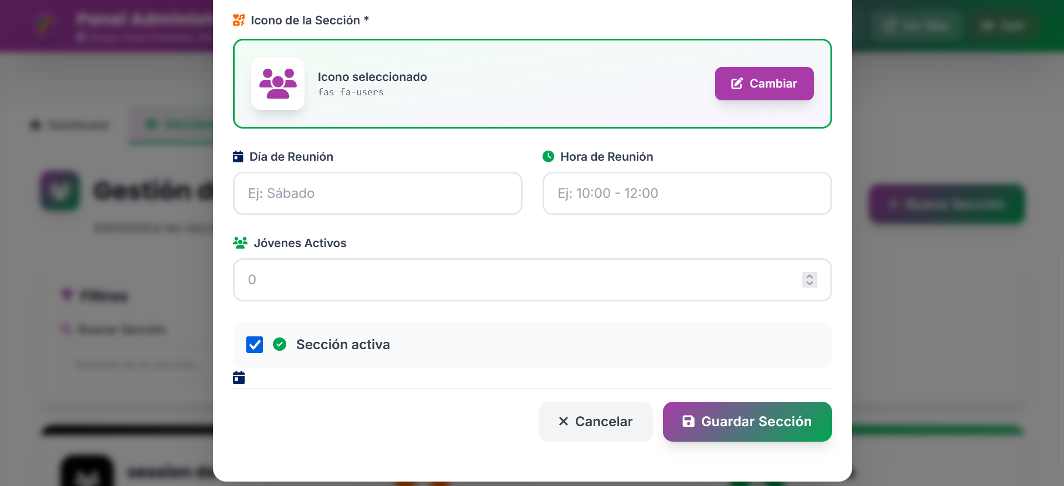Focus the Hora de Reunión input field
The image size is (1064, 486).
[687, 193]
